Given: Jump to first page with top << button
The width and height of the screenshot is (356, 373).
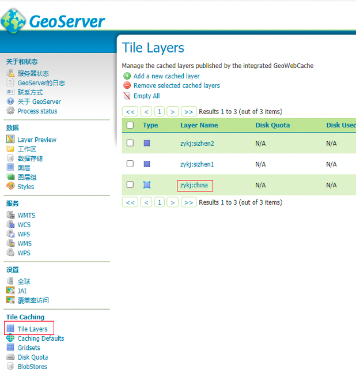Looking at the screenshot, I should pyautogui.click(x=130, y=111).
